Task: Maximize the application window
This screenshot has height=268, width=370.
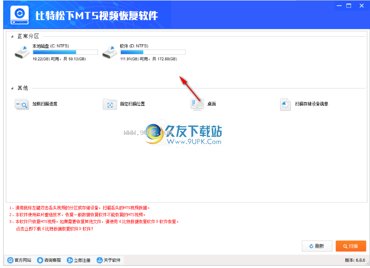Action: [349, 6]
